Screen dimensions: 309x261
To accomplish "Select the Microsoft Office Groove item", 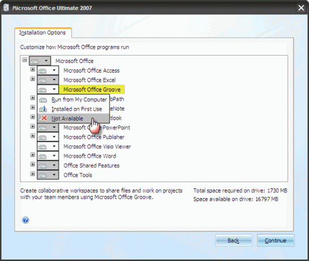I will [x=92, y=90].
